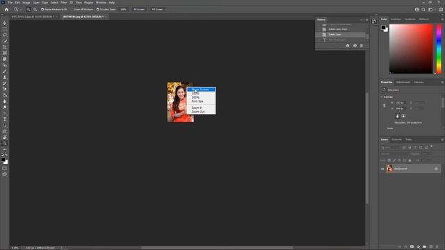Click the Zoom Out mode icon
This screenshot has height=250, width=445.
pos(35,9)
